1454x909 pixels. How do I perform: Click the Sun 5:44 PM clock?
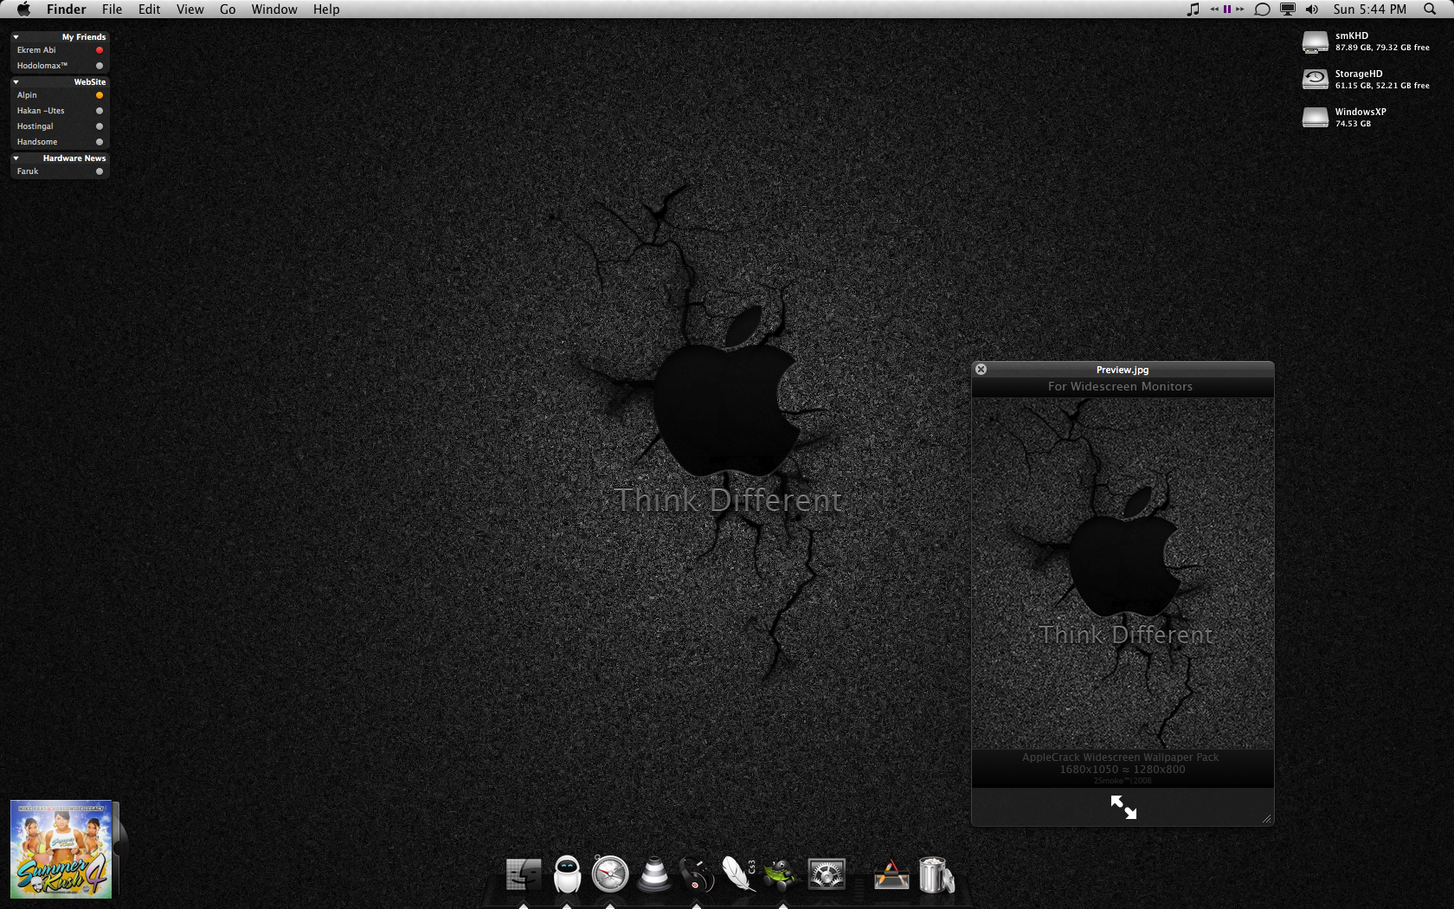coord(1369,9)
